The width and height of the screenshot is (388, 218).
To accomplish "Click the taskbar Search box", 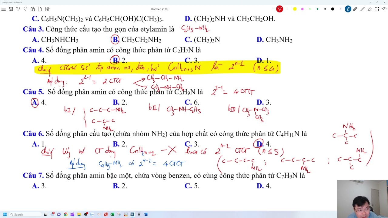I will 25,214.
